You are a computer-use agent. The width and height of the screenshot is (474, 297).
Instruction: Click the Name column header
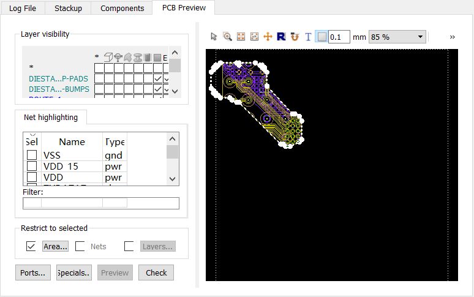click(x=72, y=141)
